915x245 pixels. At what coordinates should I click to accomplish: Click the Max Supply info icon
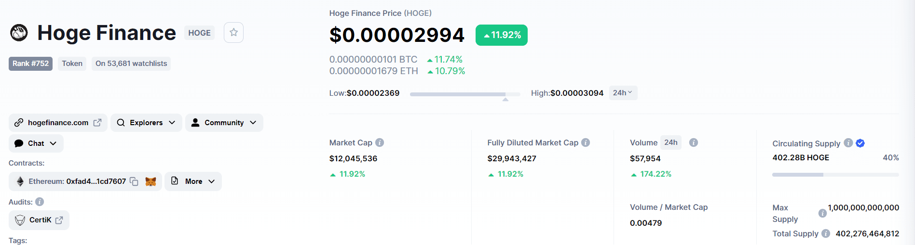822,213
